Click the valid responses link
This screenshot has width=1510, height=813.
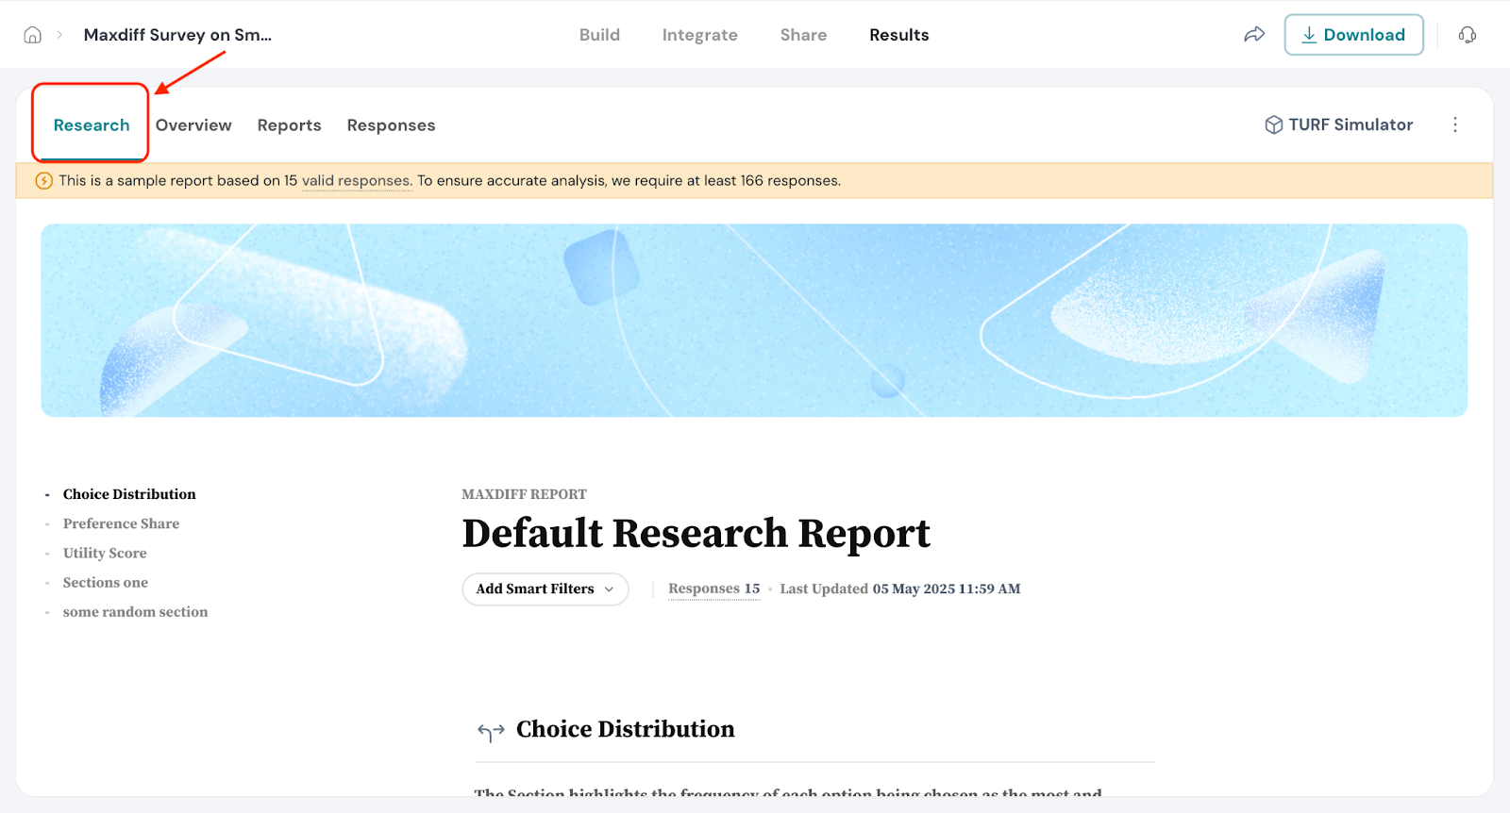356,181
